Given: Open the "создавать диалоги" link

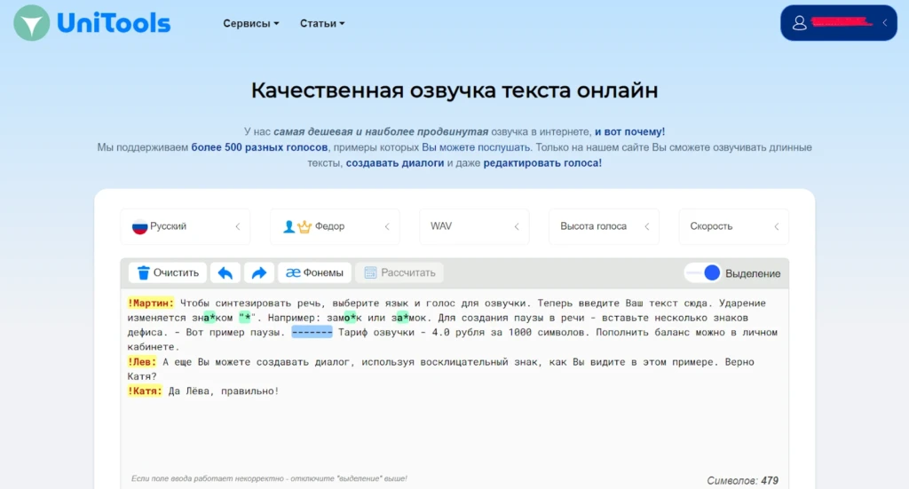Looking at the screenshot, I should (x=395, y=163).
